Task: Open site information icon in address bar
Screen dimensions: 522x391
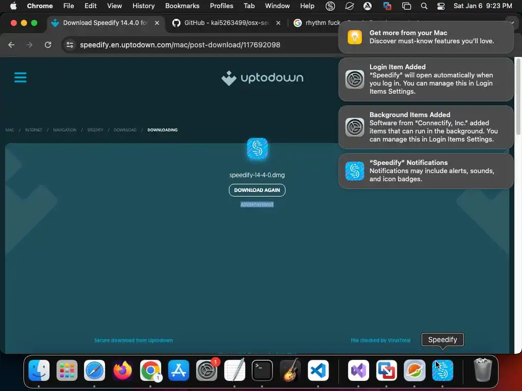Action: click(69, 45)
